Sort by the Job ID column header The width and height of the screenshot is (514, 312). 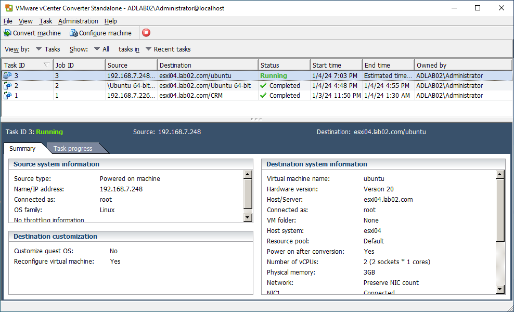coord(79,65)
